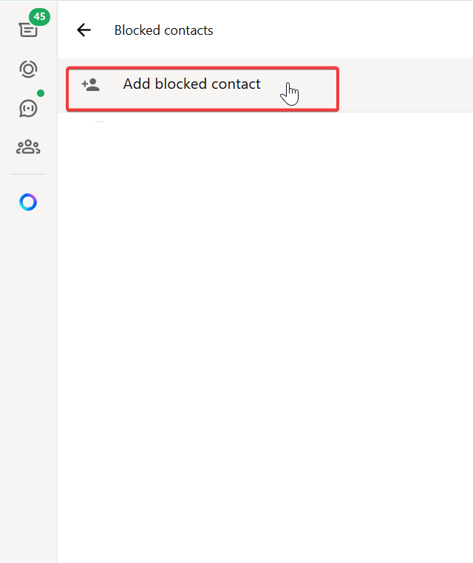
Task: Click the "Blocked contacts" page title
Action: pyautogui.click(x=163, y=30)
